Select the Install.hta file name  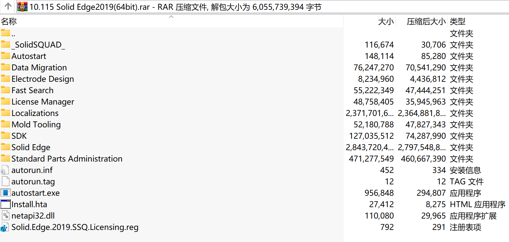point(29,204)
